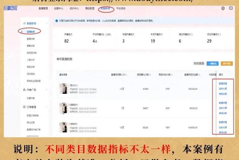Screen dimensions: 239x160
Task: Click the 月均开播场次 value 29
Action: coord(209,41)
